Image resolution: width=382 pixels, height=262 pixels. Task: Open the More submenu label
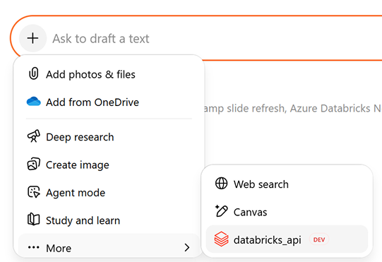(x=59, y=249)
